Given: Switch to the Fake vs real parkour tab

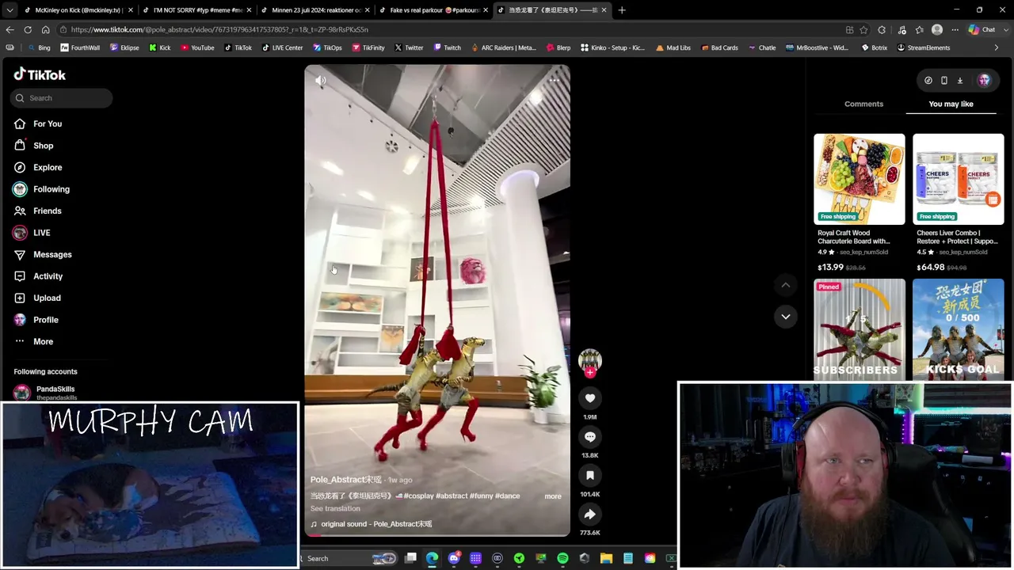Looking at the screenshot, I should 434,10.
